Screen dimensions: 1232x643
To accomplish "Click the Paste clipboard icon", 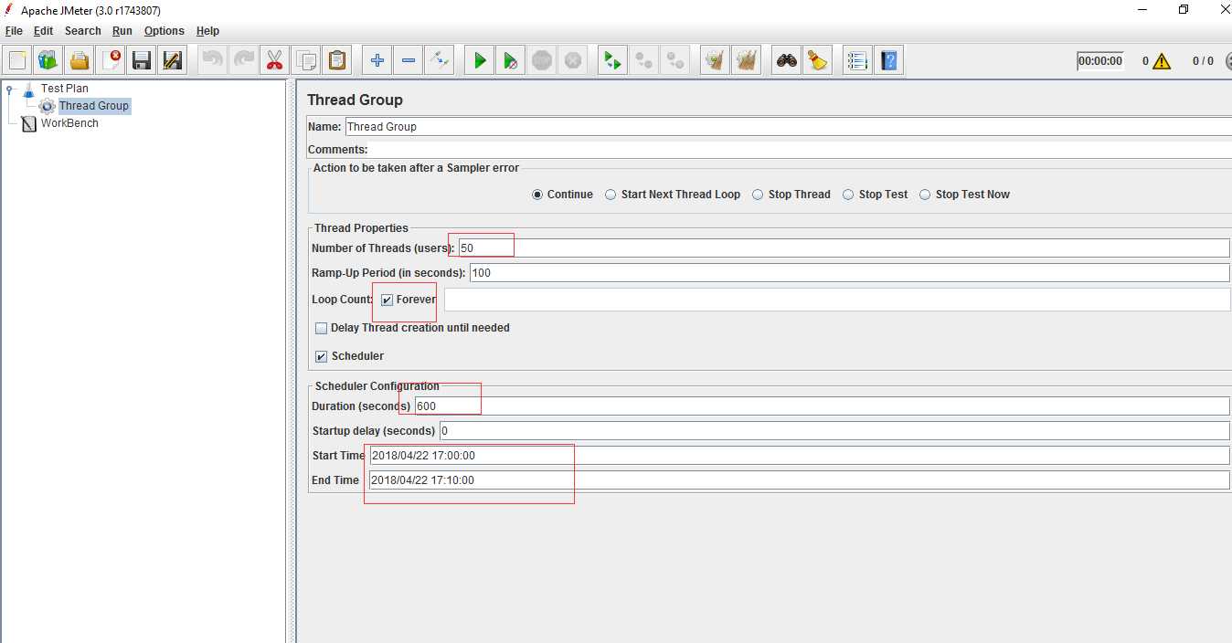I will point(337,61).
